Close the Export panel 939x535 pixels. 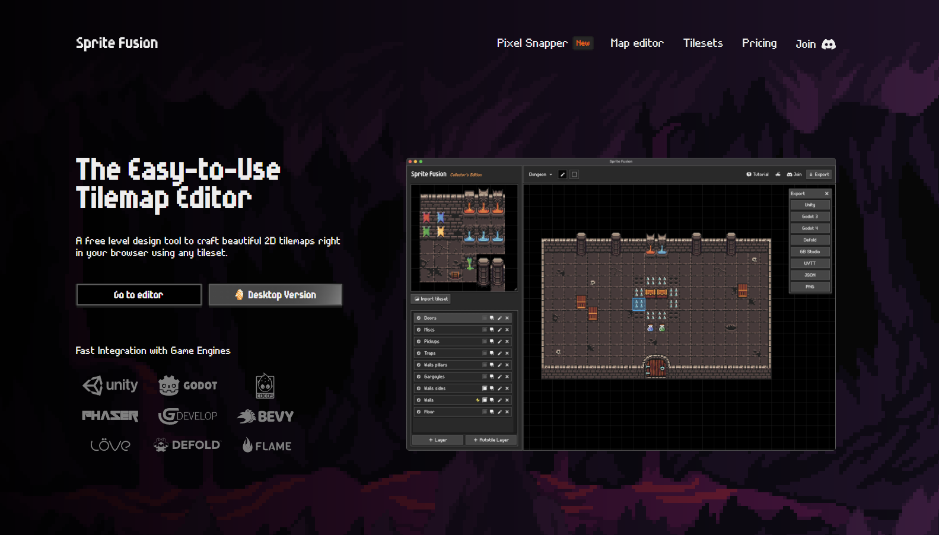point(826,193)
